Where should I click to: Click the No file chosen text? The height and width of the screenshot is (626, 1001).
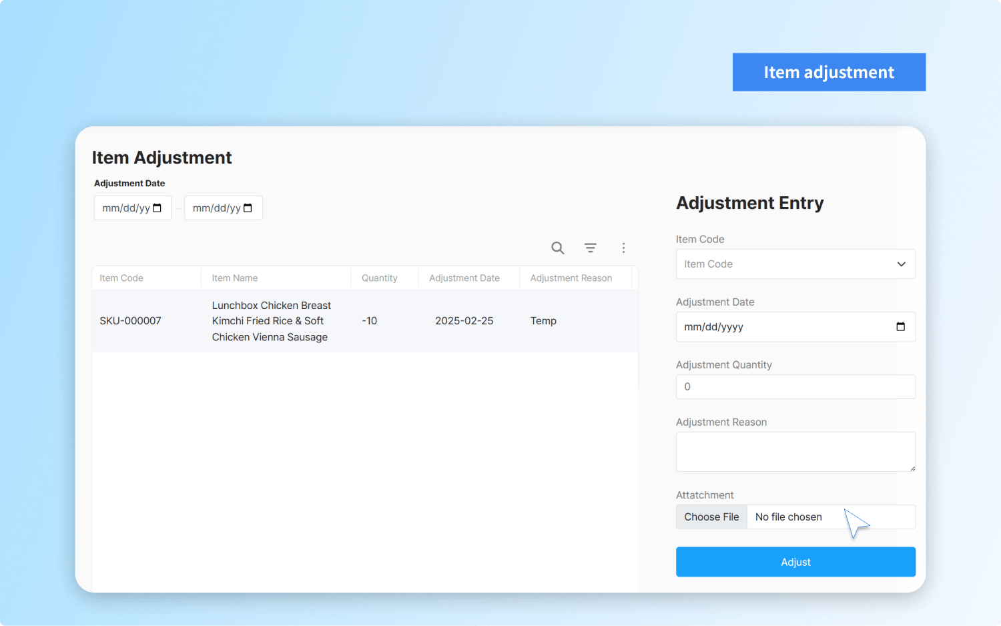click(789, 517)
